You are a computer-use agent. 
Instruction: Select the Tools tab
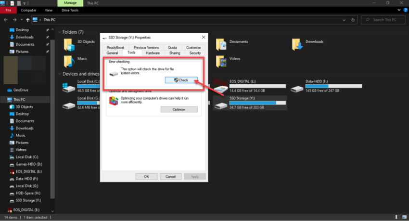point(131,52)
